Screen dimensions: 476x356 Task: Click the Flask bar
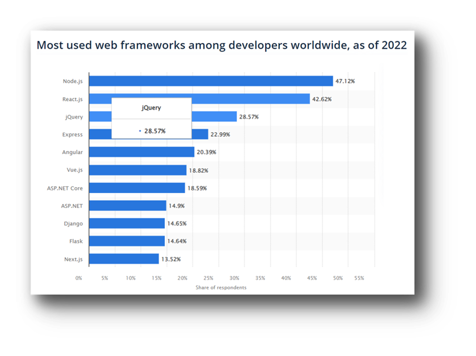coord(127,241)
